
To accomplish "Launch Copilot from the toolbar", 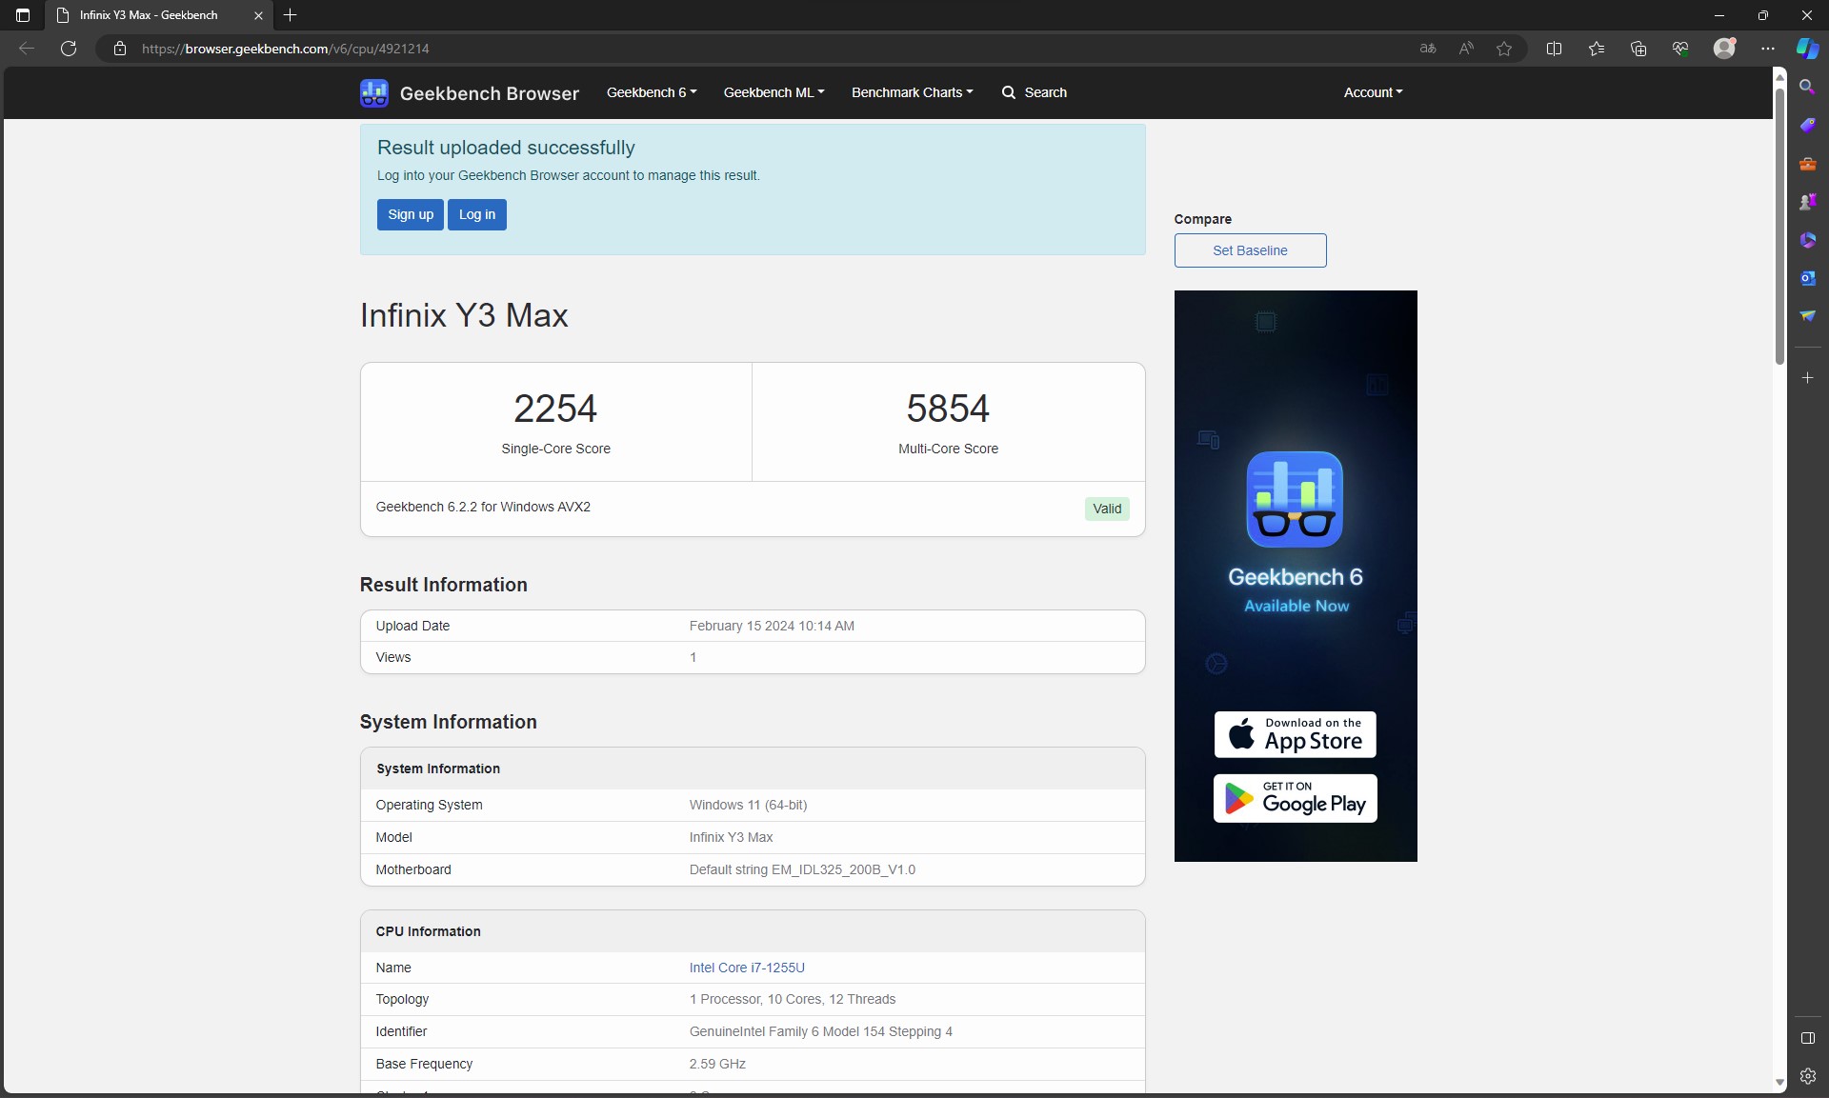I will coord(1807,49).
